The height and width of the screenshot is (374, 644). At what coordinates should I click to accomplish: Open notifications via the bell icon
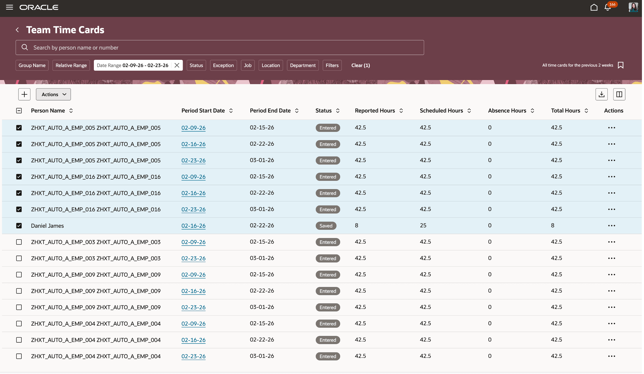pyautogui.click(x=607, y=7)
